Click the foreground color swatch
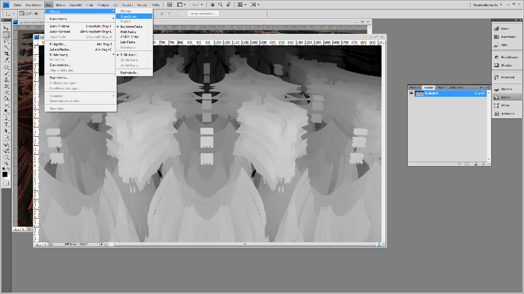The height and width of the screenshot is (294, 524). pos(5,174)
